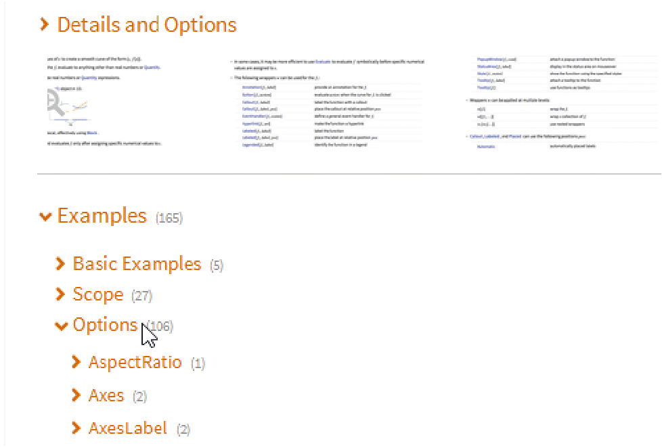662x448 pixels.
Task: Open the Scope section title
Action: pos(98,294)
